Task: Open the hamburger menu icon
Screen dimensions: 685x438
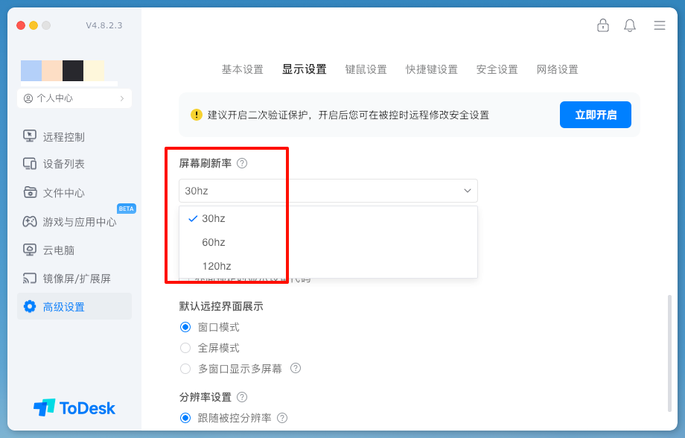Action: (660, 25)
